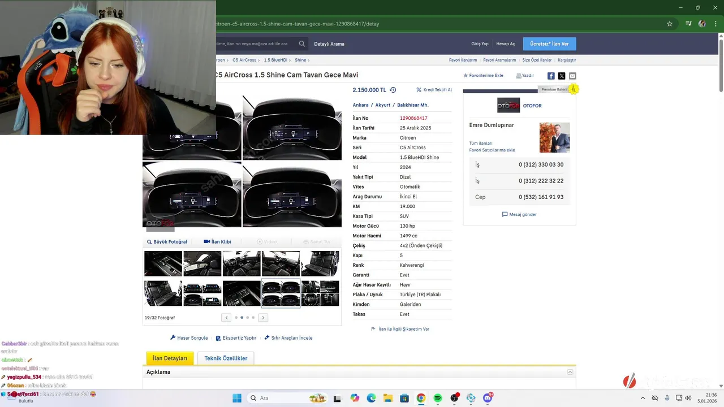
Task: Click Sıfır Araçları İncele link
Action: point(288,338)
